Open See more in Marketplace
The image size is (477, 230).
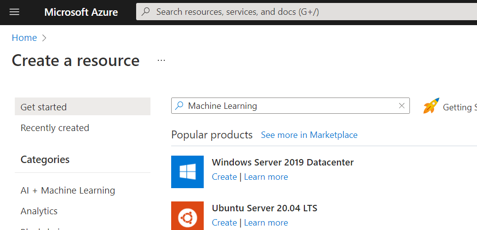tap(309, 135)
